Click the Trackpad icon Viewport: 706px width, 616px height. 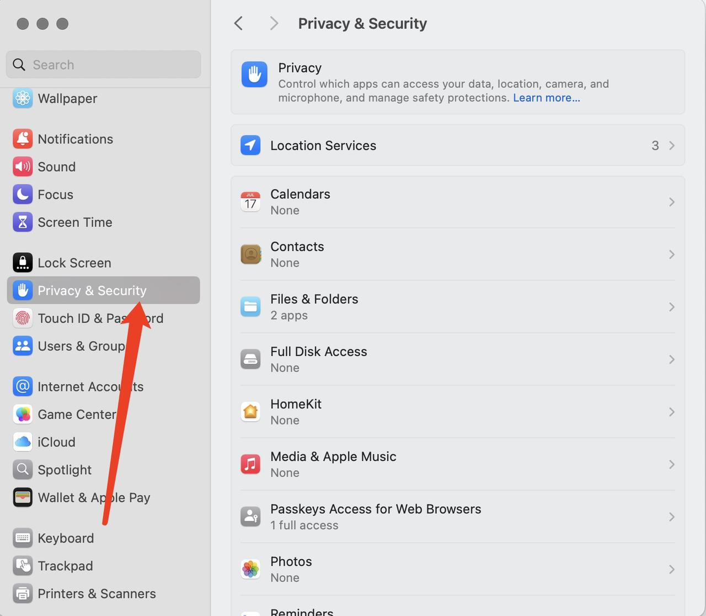(x=23, y=566)
